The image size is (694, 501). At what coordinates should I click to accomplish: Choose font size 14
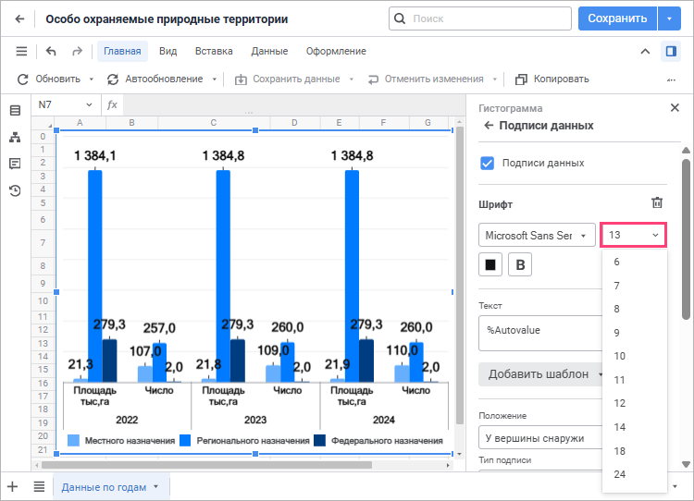(x=634, y=427)
